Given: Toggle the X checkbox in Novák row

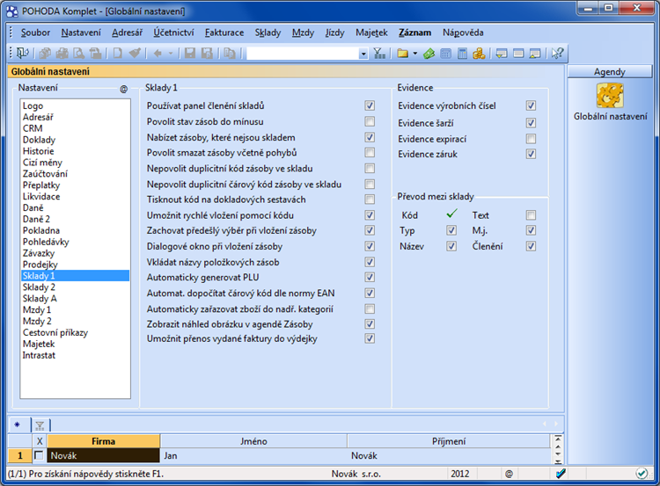Looking at the screenshot, I should pyautogui.click(x=39, y=455).
